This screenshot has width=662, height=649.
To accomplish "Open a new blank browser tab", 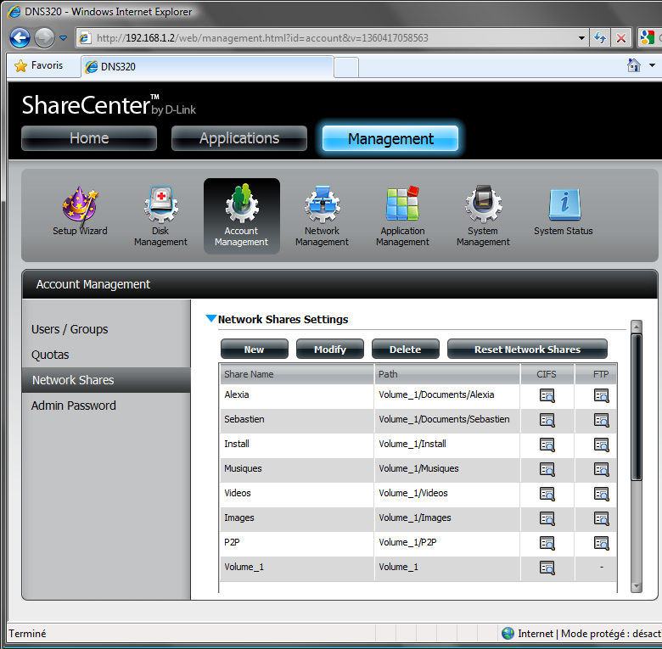I will pos(346,68).
